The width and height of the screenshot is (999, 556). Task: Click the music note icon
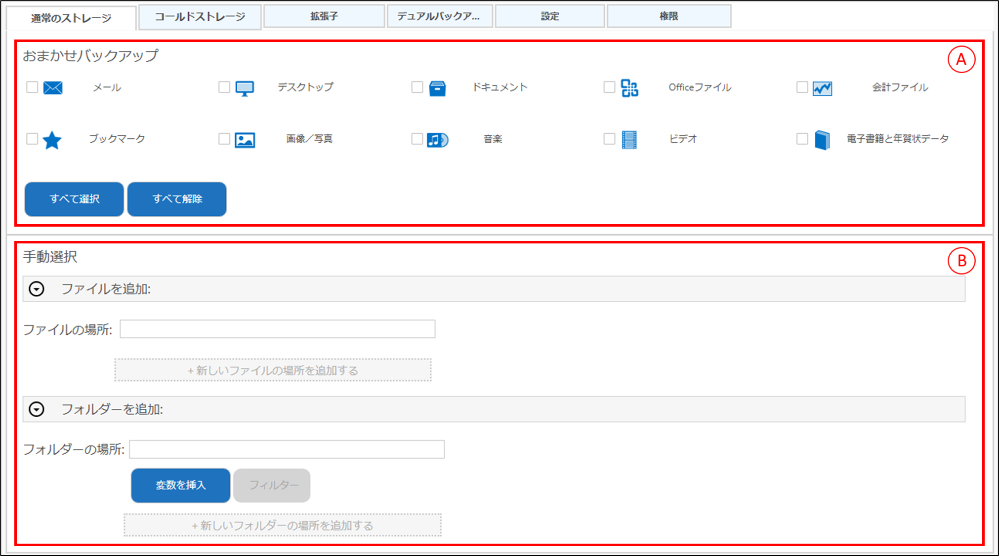(437, 140)
